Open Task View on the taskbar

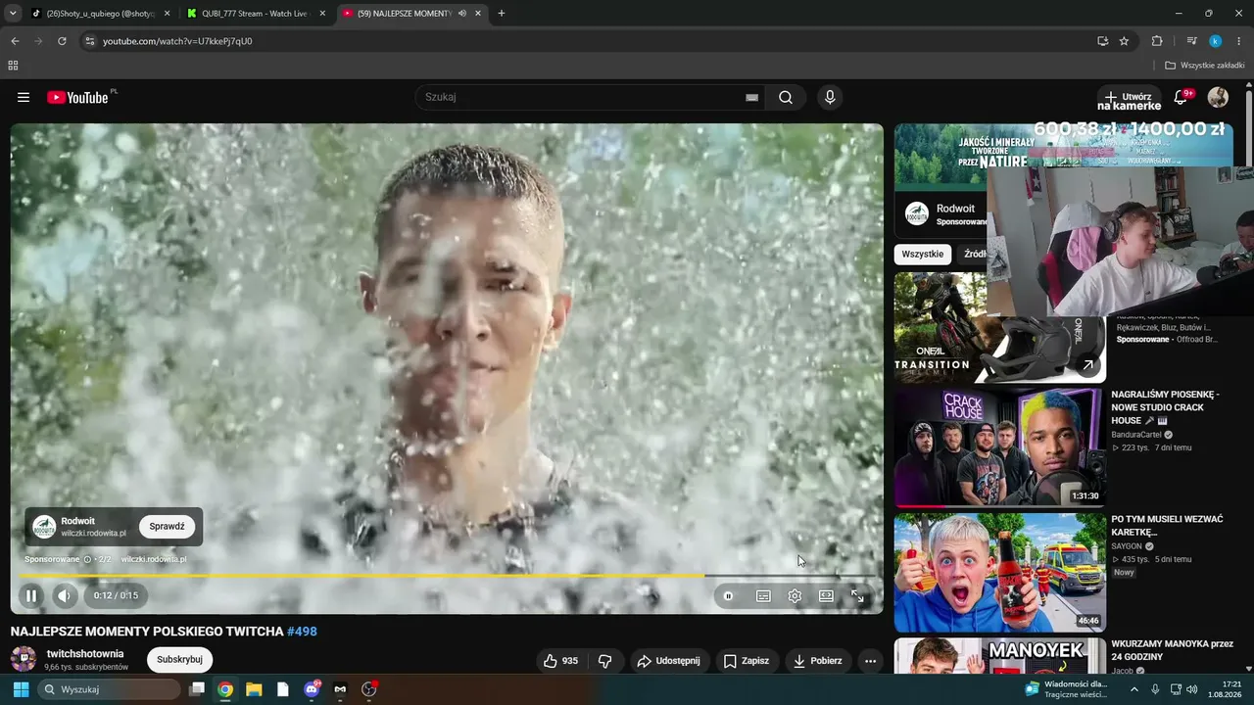(x=197, y=689)
